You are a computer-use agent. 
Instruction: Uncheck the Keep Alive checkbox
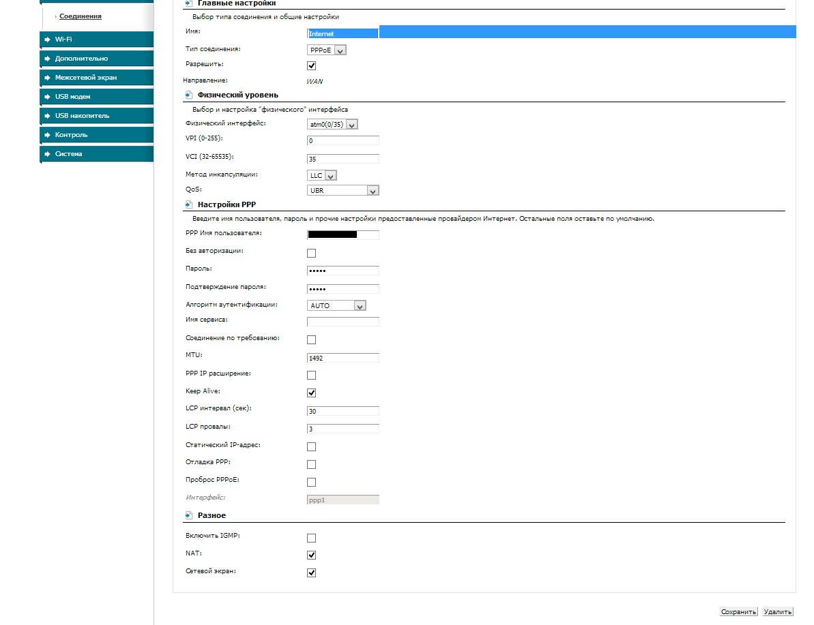coord(312,393)
